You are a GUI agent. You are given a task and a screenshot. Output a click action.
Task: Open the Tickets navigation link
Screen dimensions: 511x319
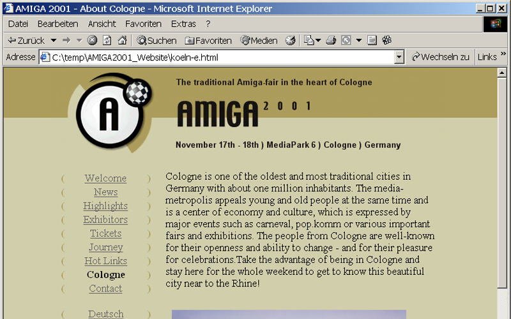(x=105, y=234)
